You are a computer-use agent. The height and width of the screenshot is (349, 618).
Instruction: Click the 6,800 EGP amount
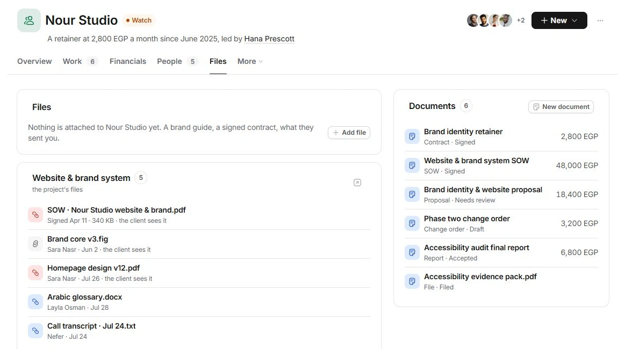[579, 252]
